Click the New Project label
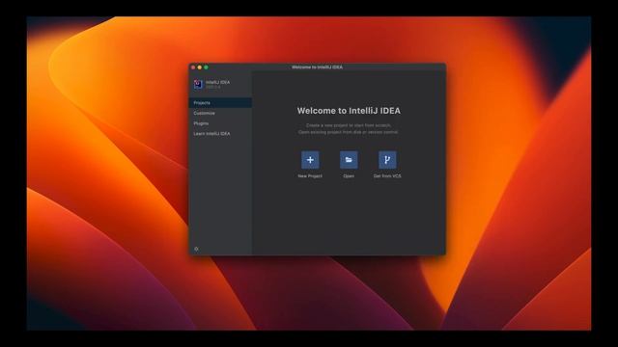The image size is (618, 347). pos(310,175)
